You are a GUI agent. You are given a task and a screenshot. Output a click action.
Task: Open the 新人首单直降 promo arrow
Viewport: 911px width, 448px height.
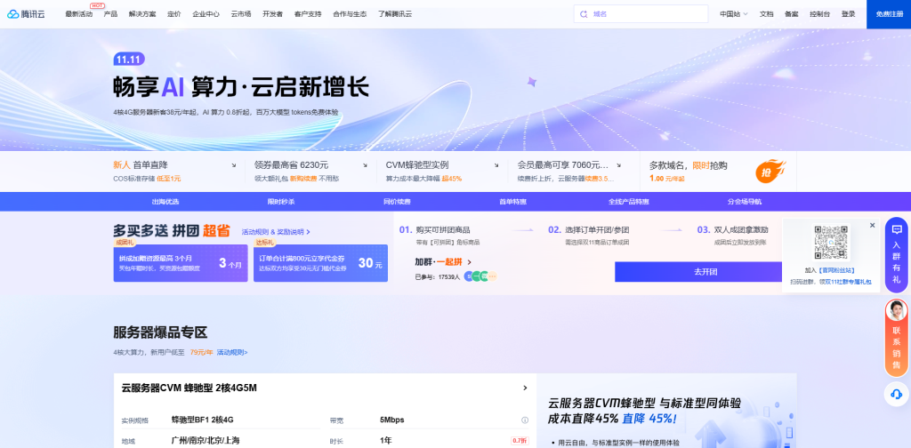tap(234, 165)
